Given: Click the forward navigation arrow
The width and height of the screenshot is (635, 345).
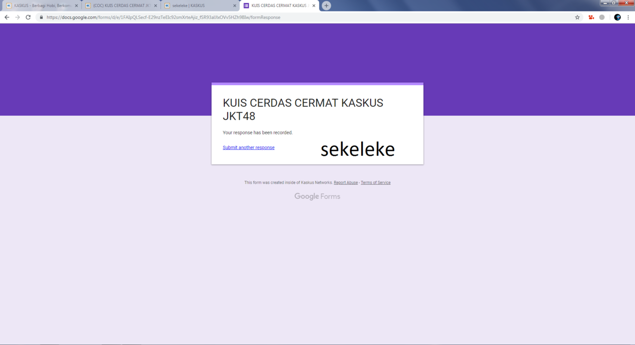Looking at the screenshot, I should point(17,17).
